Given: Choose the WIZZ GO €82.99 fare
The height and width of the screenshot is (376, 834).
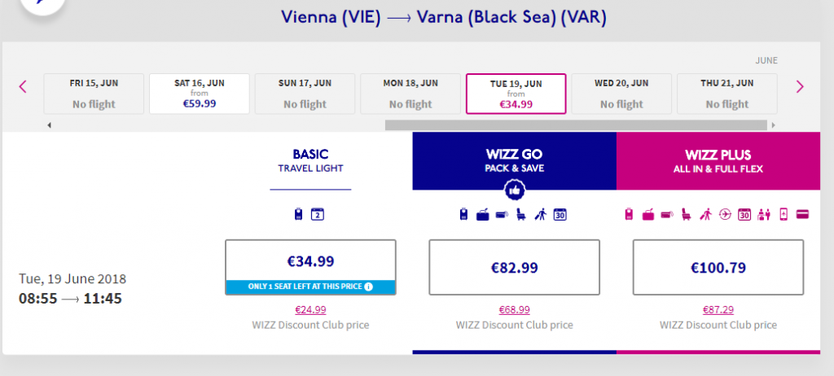Looking at the screenshot, I should [x=515, y=267].
